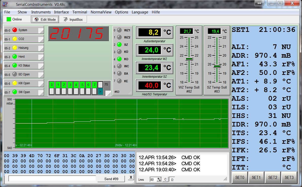Click the red 20175 seven-segment display
This screenshot has width=302, height=187.
coord(78,33)
